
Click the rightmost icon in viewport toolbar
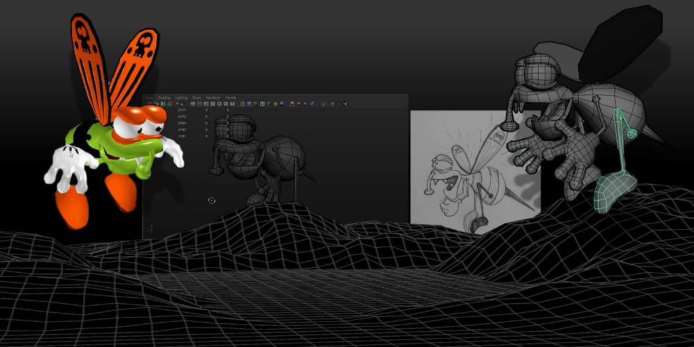pos(345,104)
